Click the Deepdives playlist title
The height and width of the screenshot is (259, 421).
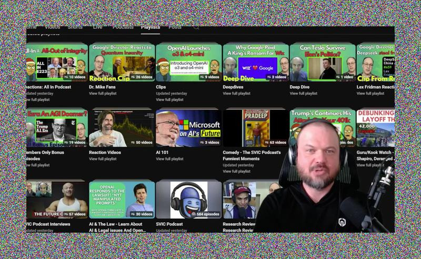233,87
